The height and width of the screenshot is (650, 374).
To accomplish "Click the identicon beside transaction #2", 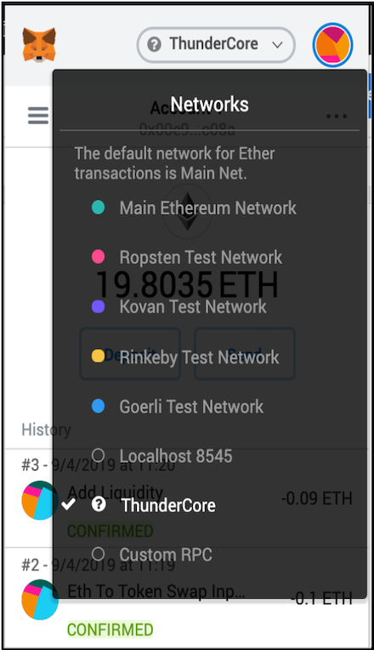I will pos(40,600).
